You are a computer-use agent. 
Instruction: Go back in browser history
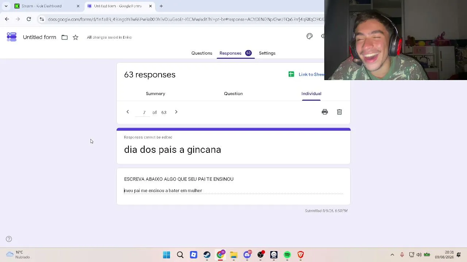tap(7, 19)
